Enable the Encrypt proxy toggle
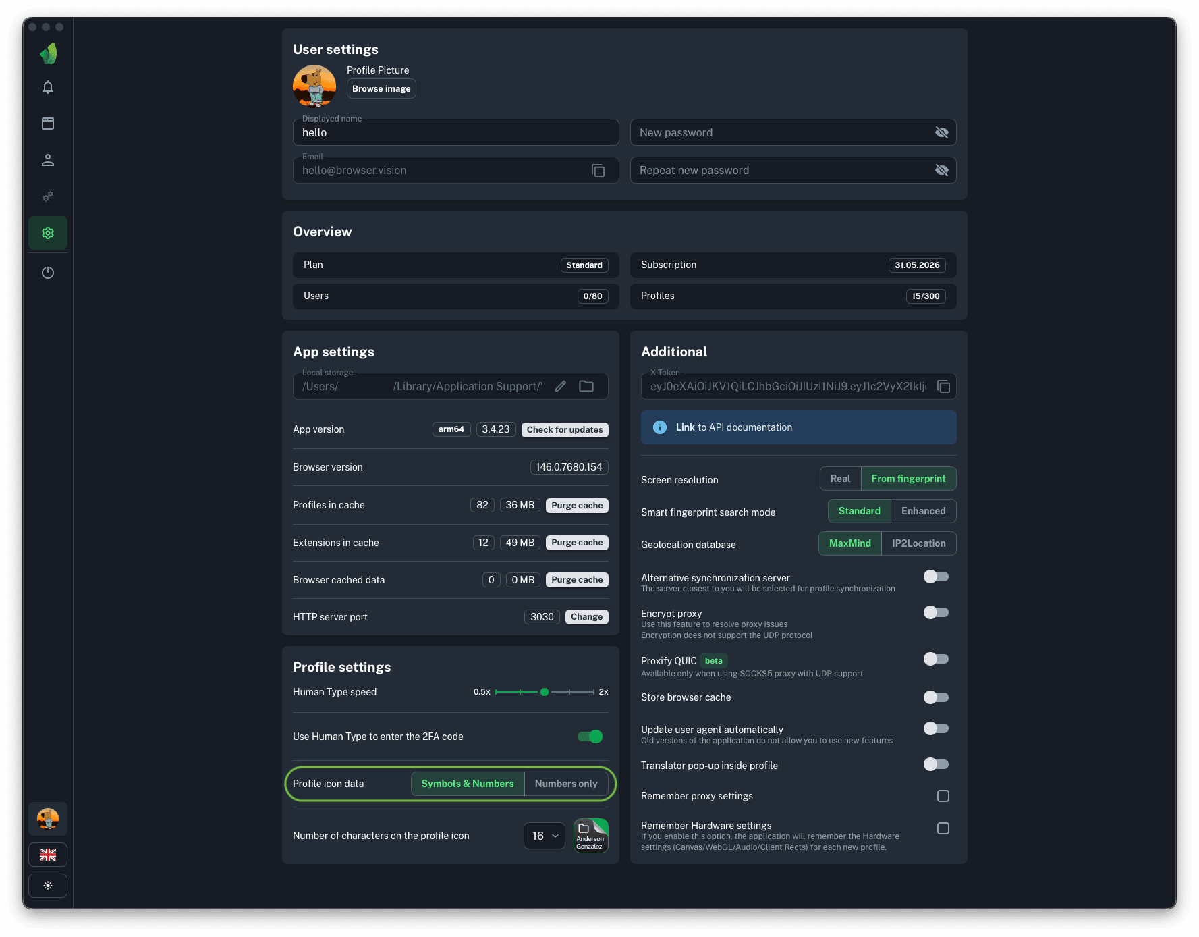 (x=936, y=612)
